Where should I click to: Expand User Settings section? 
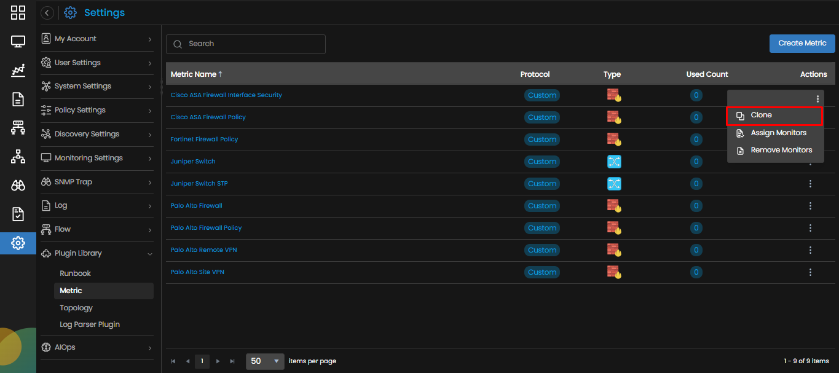point(97,63)
